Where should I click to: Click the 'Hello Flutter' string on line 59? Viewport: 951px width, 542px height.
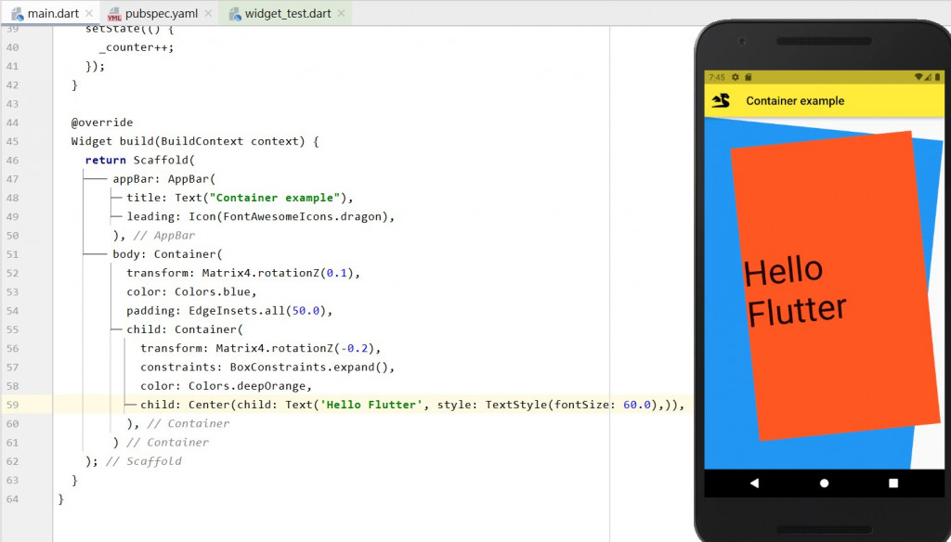click(x=371, y=405)
